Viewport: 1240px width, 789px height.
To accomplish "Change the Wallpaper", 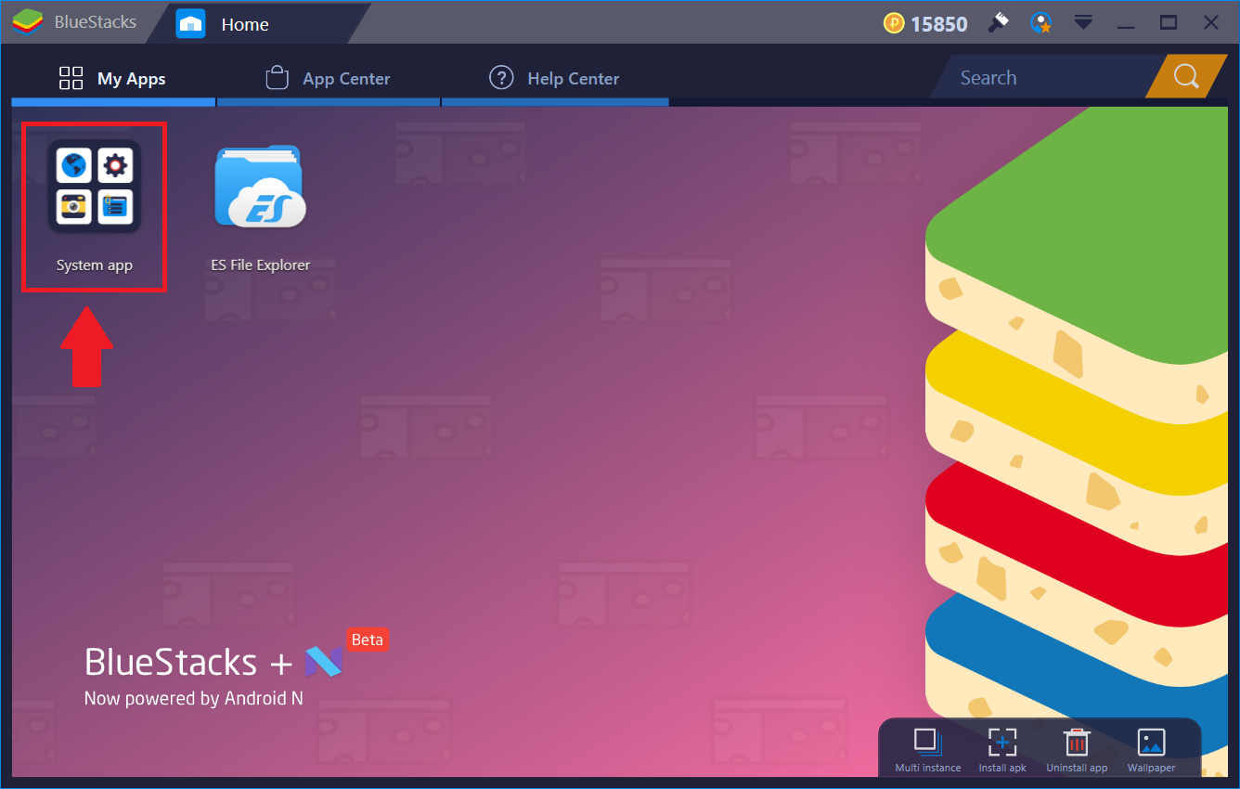I will 1151,750.
